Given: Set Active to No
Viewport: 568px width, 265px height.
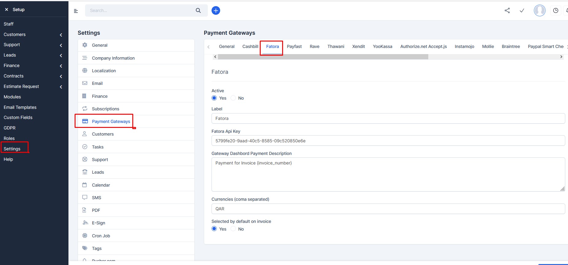Looking at the screenshot, I should (x=233, y=98).
